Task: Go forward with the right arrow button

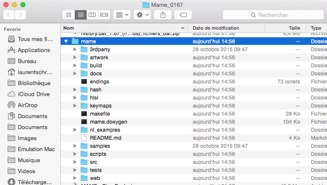Action: 20,15
